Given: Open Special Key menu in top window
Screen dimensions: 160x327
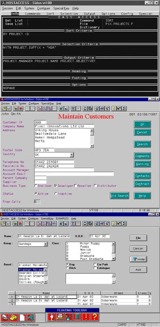Looking at the screenshot, I should tap(61, 8).
